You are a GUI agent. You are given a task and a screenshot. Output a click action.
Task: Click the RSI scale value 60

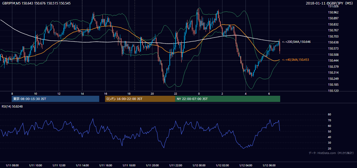(x=329, y=126)
